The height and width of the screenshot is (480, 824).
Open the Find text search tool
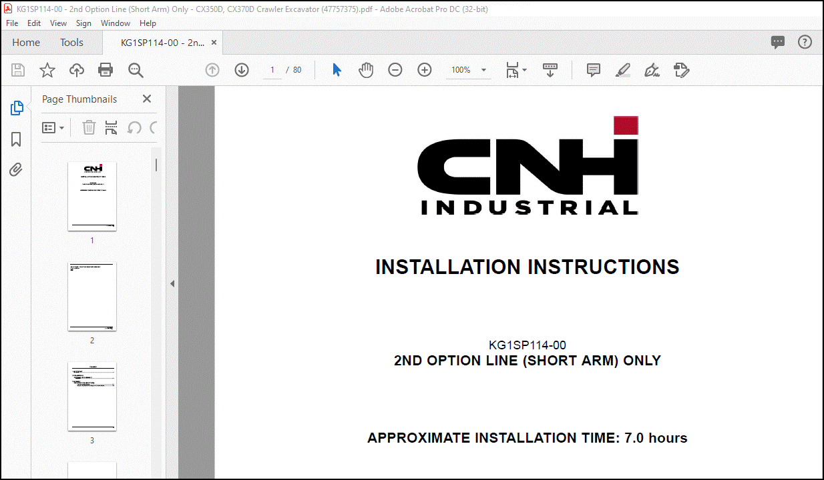point(136,70)
